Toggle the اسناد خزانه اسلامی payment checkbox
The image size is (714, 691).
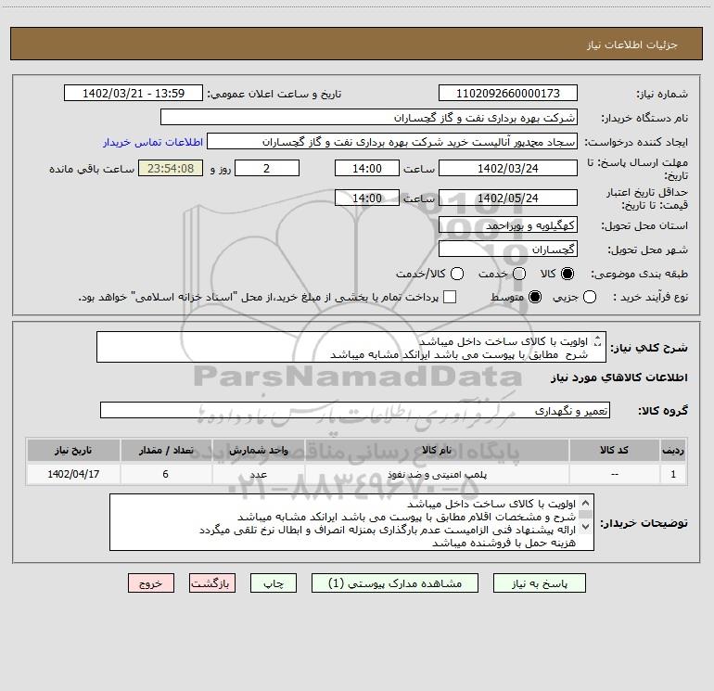tap(450, 297)
